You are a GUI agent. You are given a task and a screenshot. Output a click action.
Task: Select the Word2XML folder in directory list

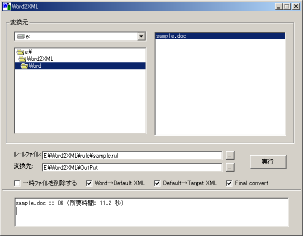pos(80,59)
